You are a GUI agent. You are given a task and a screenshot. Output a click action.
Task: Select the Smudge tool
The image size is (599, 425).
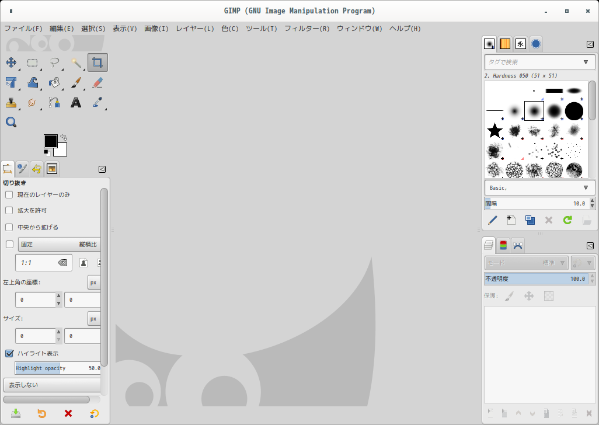[33, 102]
